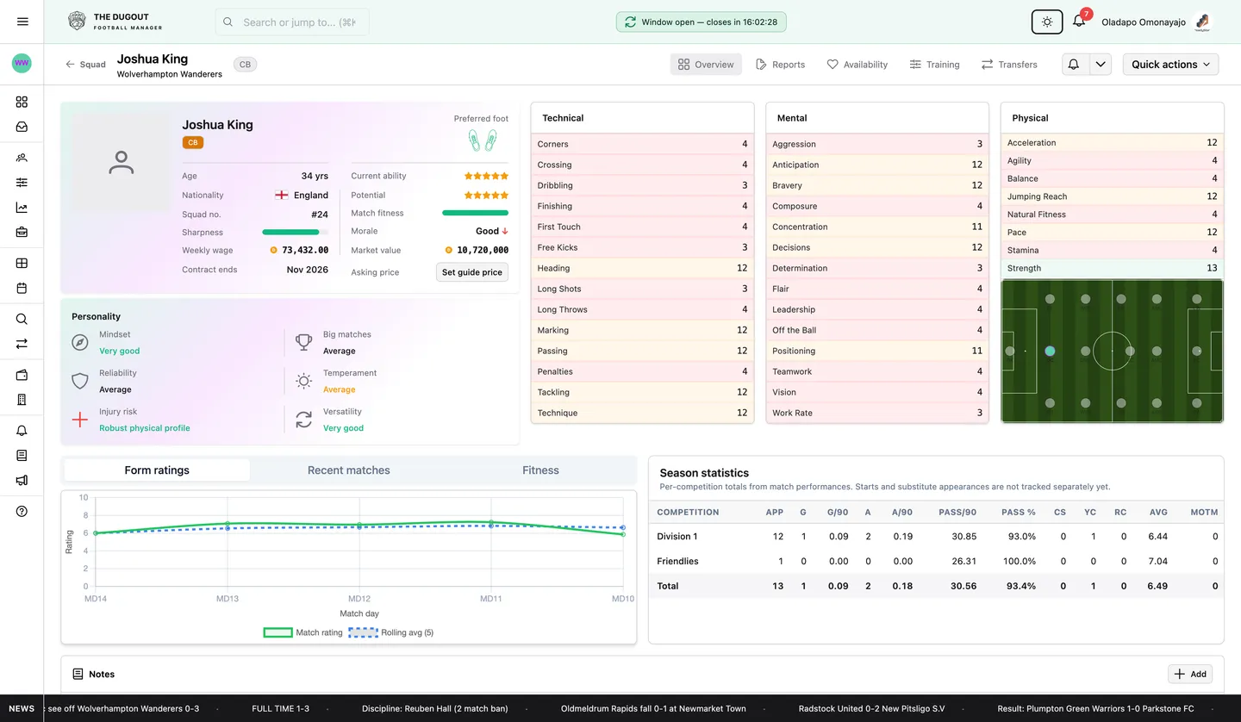Click the PASS % column header
The image size is (1241, 722).
pyautogui.click(x=1019, y=512)
